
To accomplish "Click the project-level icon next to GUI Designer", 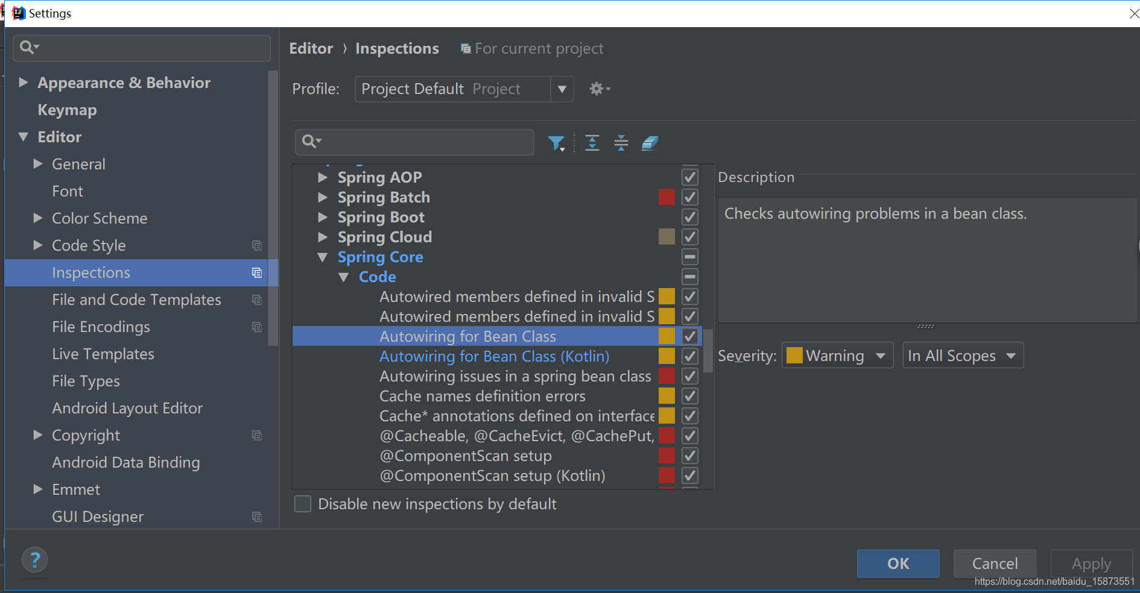I will 257,516.
